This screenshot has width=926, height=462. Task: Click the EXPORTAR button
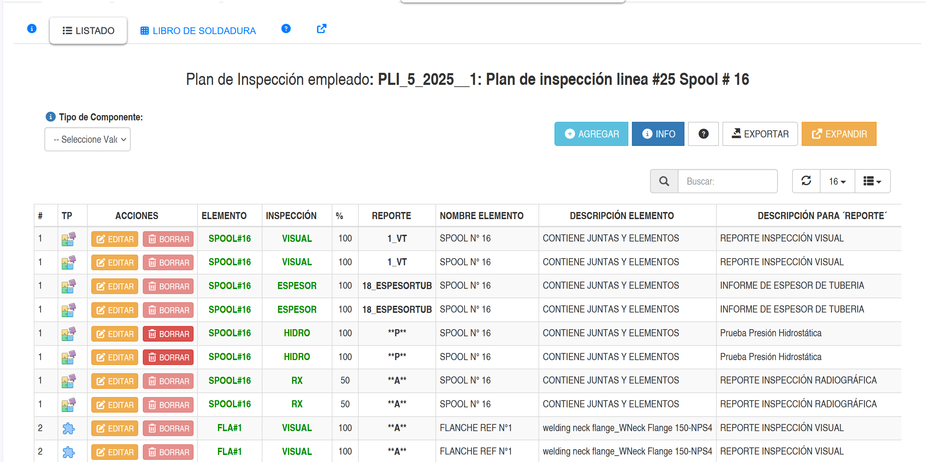click(759, 134)
